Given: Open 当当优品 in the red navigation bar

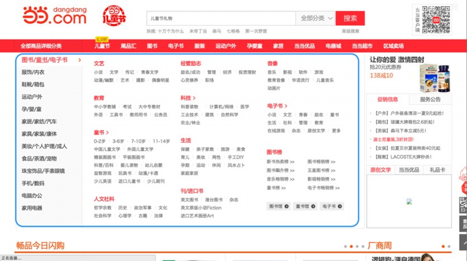Looking at the screenshot, I should click(x=305, y=46).
